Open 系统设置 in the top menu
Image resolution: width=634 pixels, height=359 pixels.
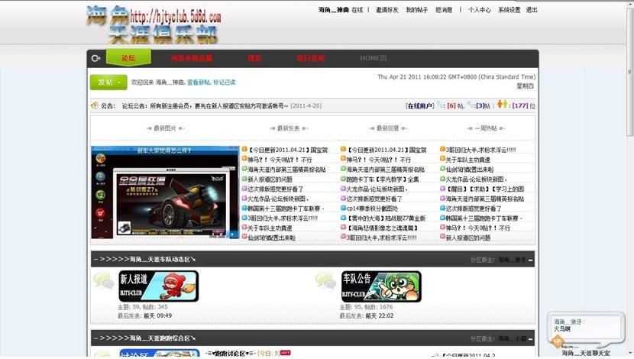coord(509,10)
